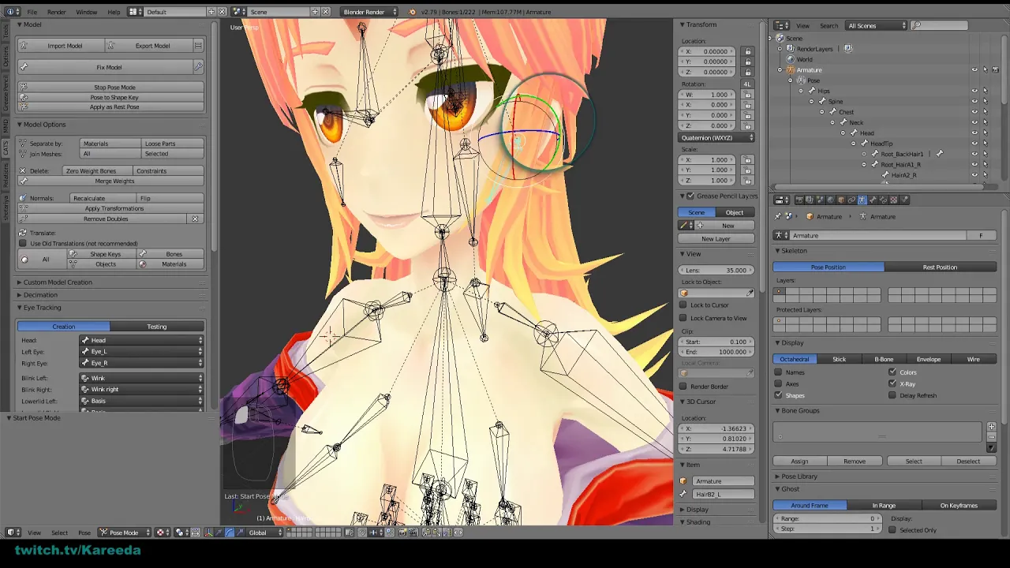The image size is (1010, 568).
Task: Open the Help menu
Action: 114,12
